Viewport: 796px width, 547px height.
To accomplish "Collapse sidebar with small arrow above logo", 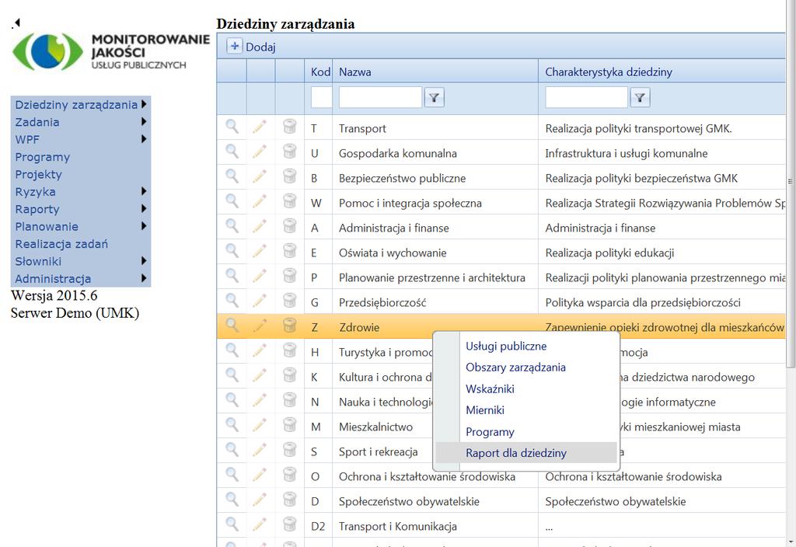I will 17,23.
